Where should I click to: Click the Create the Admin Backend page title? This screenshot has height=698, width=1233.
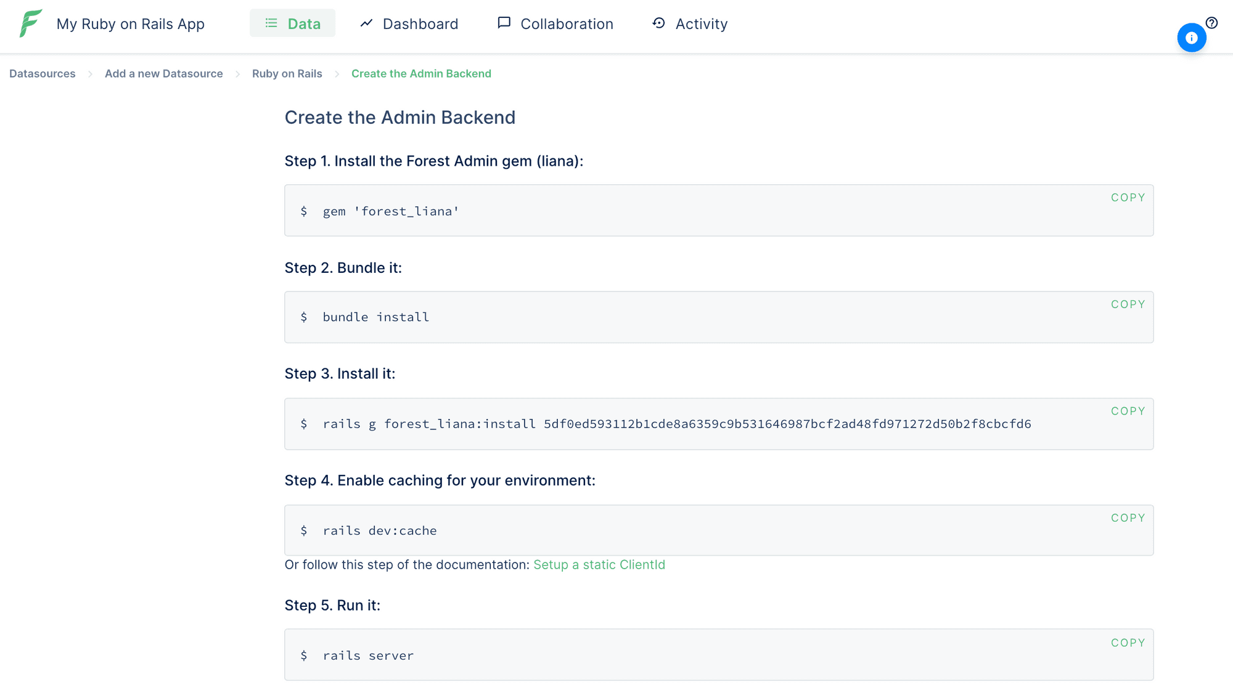pos(400,118)
